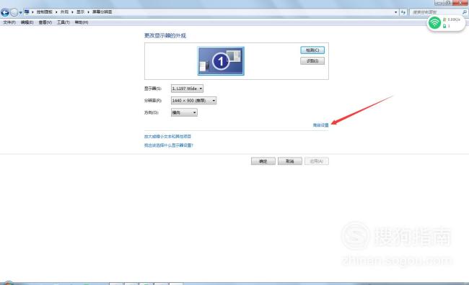Open the 查看(V) menu

pyautogui.click(x=45, y=22)
